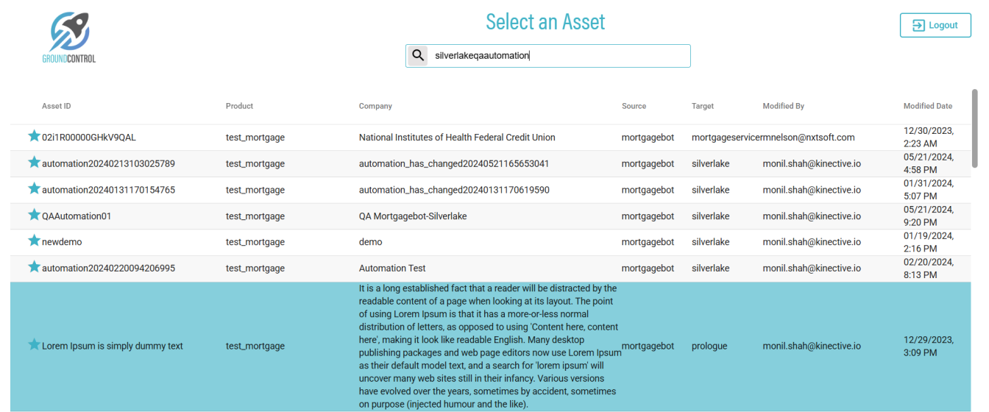Sort by Modified Date column header
Image resolution: width=989 pixels, height=412 pixels.
tap(927, 106)
